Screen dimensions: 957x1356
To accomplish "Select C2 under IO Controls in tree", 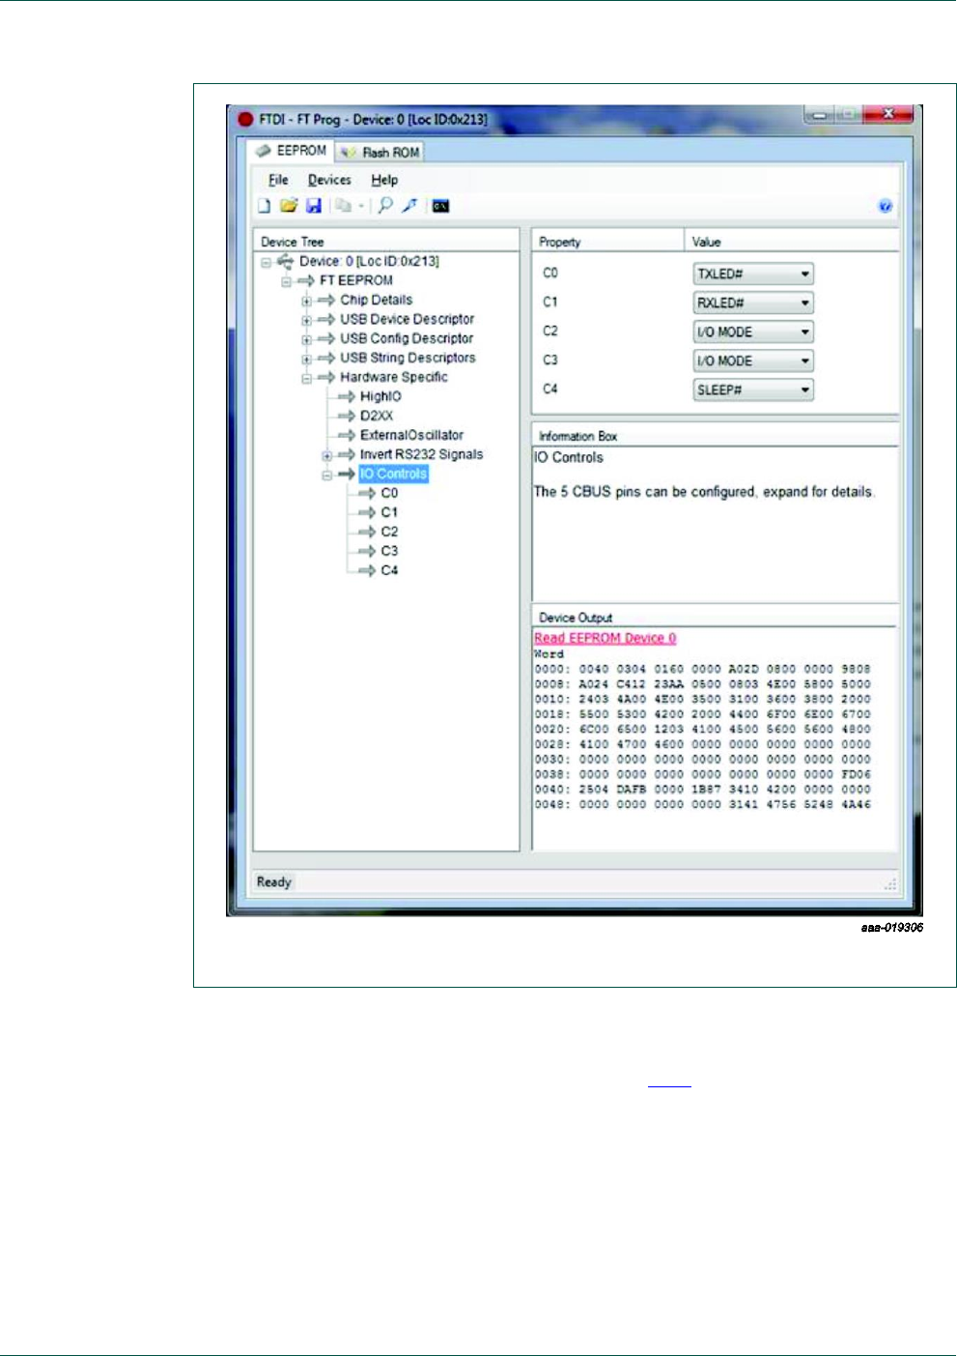I will [x=389, y=532].
